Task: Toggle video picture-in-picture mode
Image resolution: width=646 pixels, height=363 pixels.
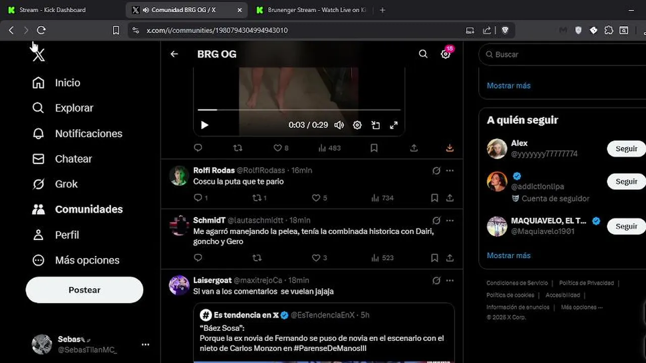Action: (375, 125)
